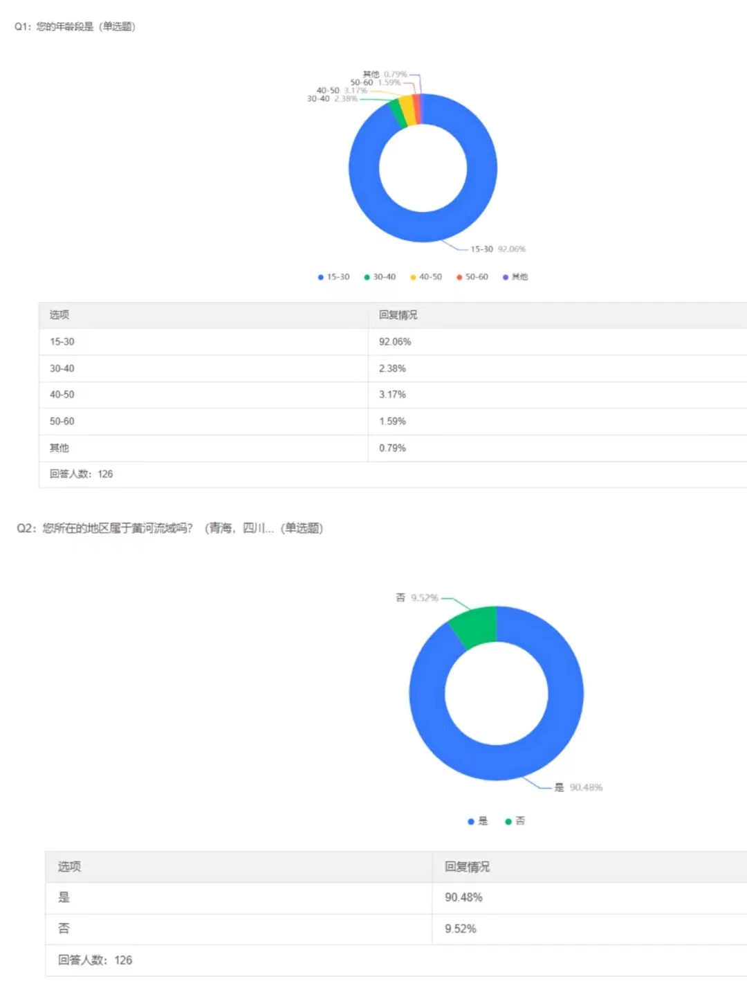Click the Q1 您的年龄段是 question title

point(75,26)
